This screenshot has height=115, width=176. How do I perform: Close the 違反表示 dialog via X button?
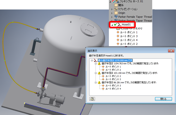(171, 51)
